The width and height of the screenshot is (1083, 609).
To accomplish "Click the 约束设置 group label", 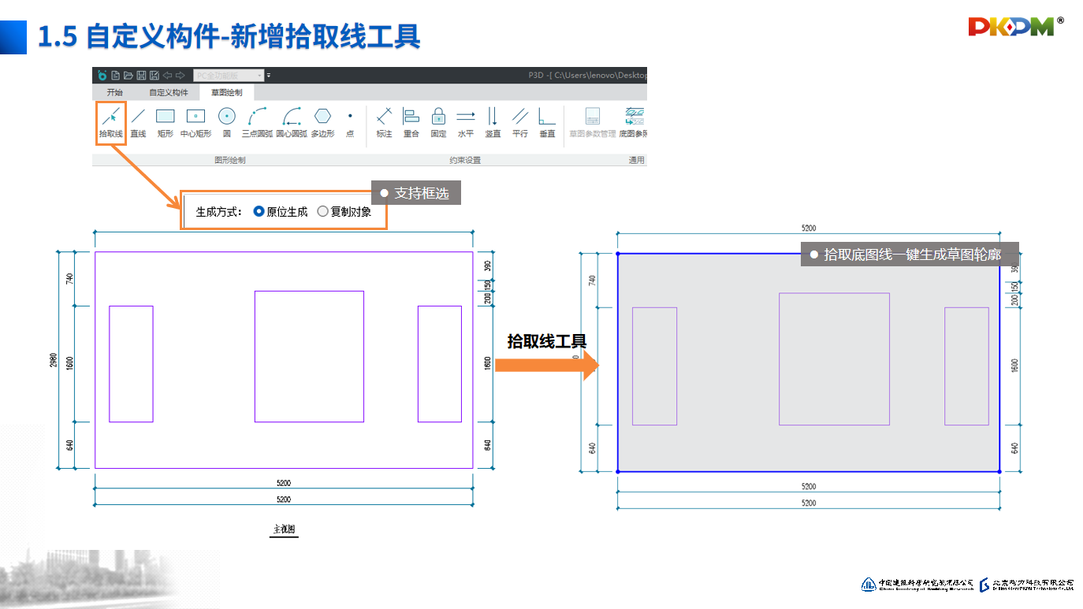I will tap(464, 160).
